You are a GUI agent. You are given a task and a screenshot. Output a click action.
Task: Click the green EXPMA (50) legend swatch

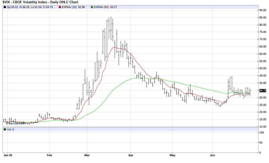pos(91,7)
